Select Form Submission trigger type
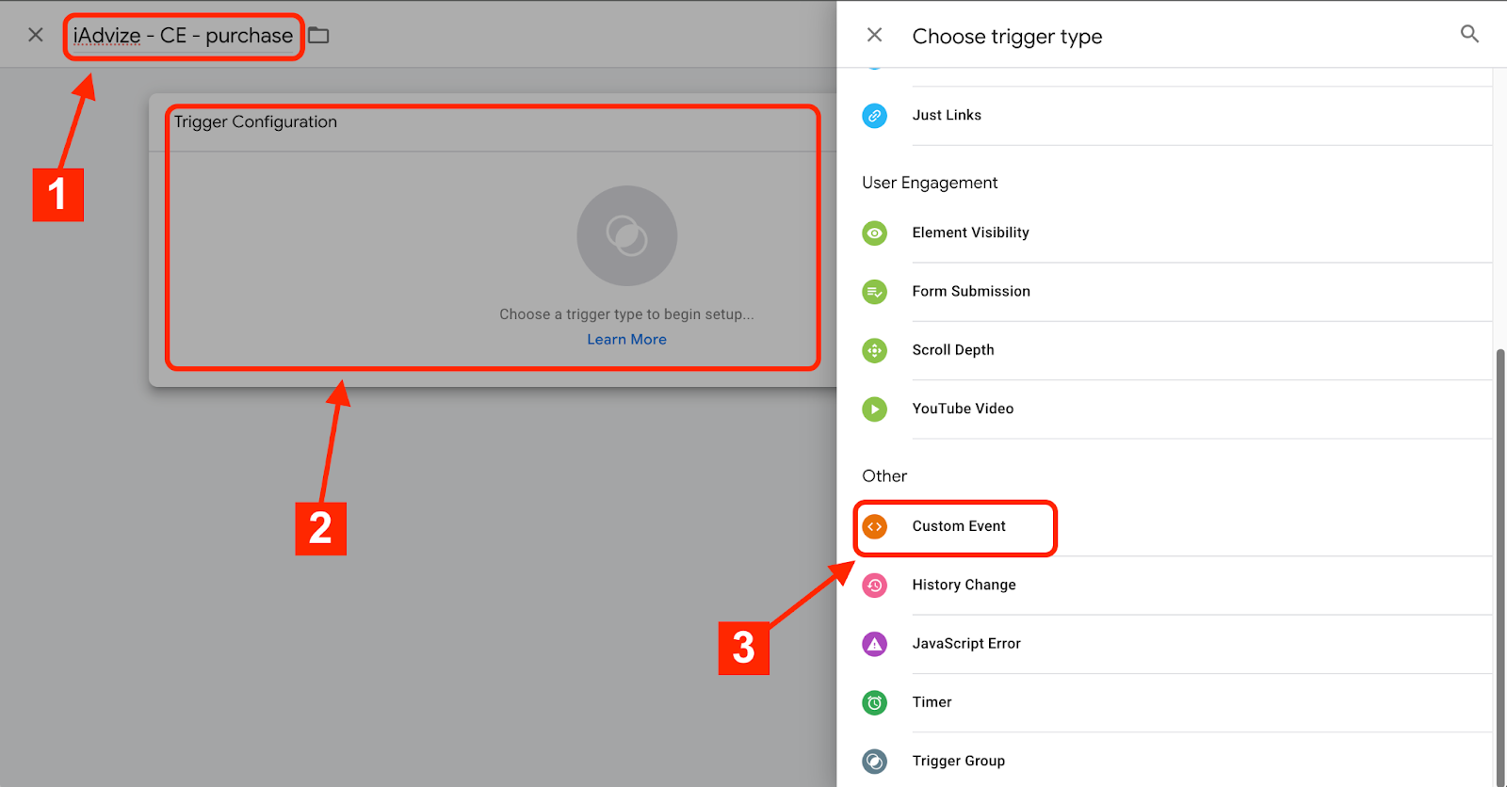1507x787 pixels. point(971,292)
